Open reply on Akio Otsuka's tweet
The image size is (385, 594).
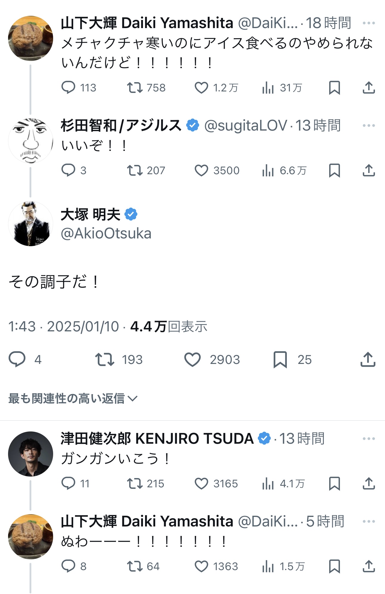(17, 359)
